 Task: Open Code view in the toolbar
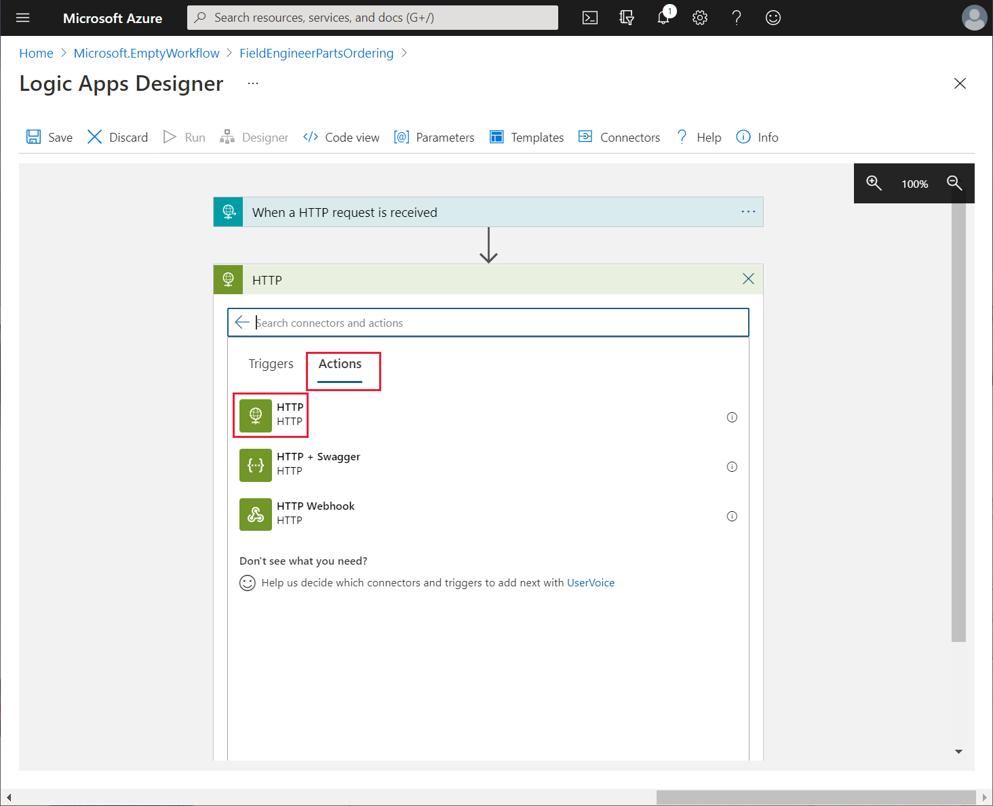(341, 138)
